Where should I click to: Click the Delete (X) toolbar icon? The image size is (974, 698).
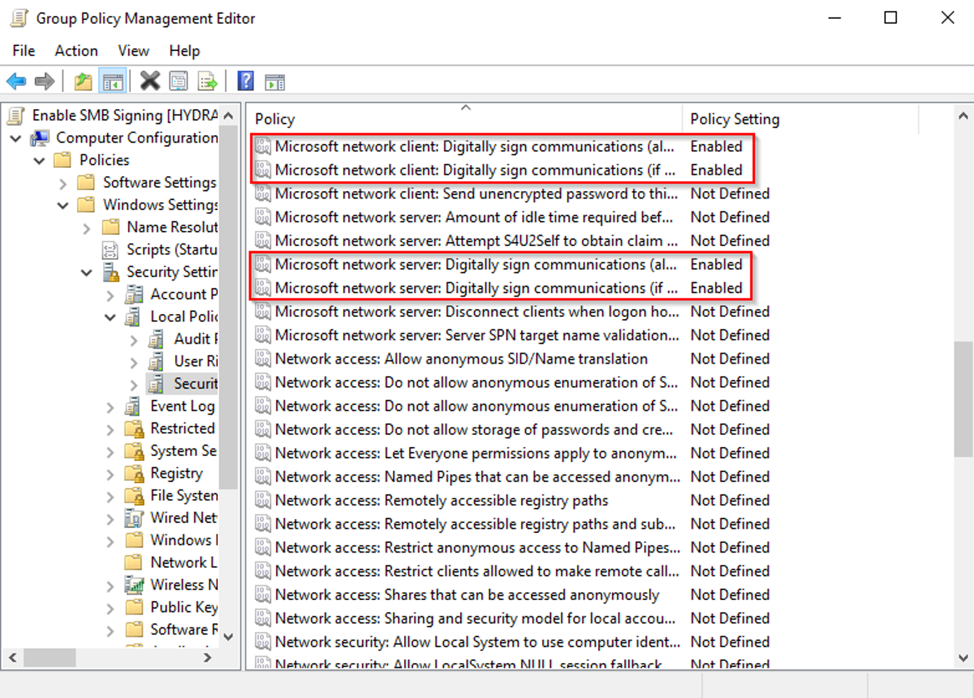150,80
